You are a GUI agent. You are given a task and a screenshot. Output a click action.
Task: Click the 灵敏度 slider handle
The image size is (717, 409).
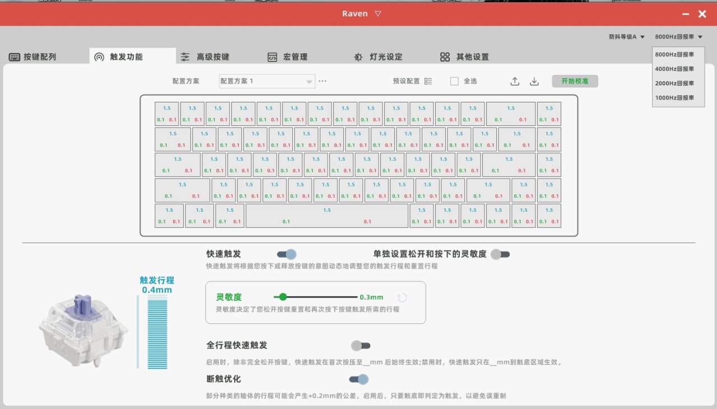click(x=283, y=297)
